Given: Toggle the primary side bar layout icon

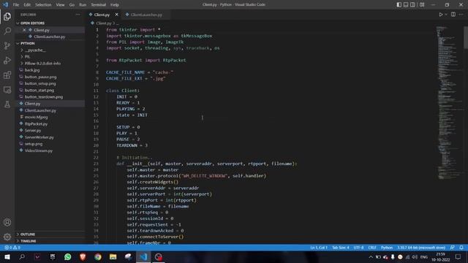Looking at the screenshot, I should tap(399, 4).
